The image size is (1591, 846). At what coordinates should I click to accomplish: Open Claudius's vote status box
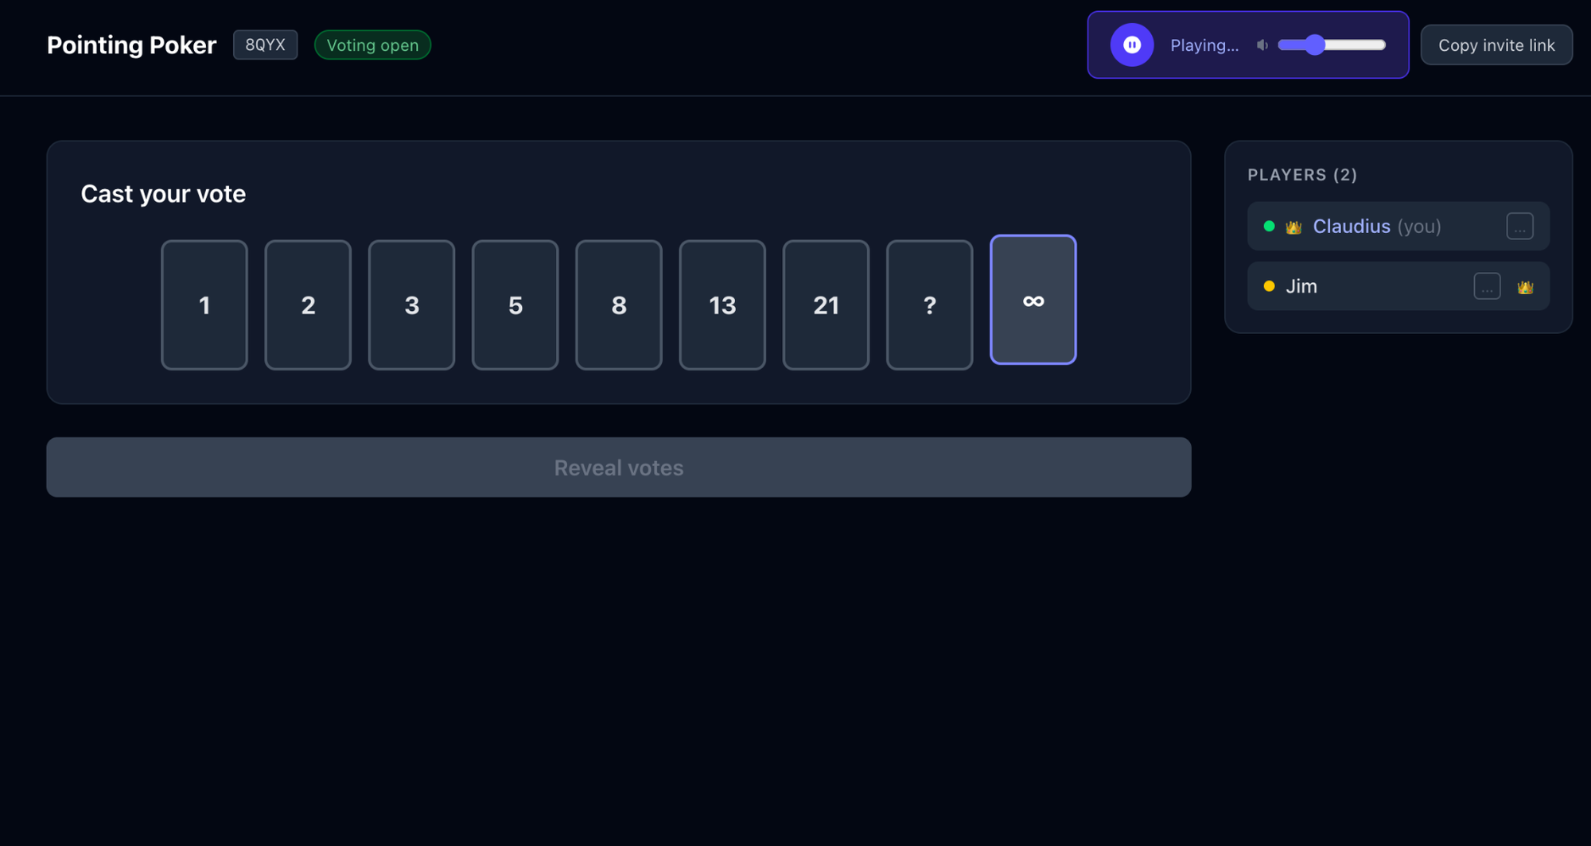pos(1519,227)
